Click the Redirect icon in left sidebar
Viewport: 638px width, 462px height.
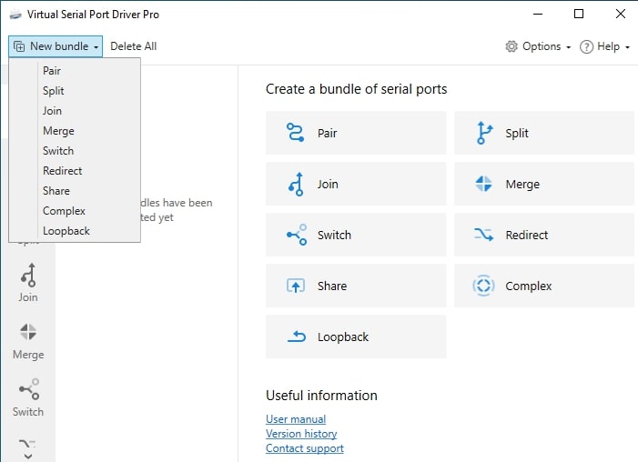tap(27, 443)
